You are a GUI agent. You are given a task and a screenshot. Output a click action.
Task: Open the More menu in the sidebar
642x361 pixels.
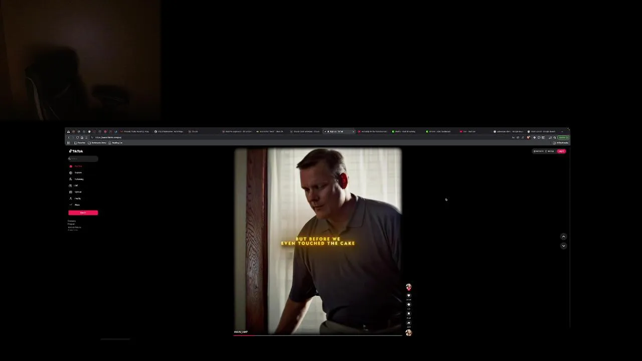[75, 205]
